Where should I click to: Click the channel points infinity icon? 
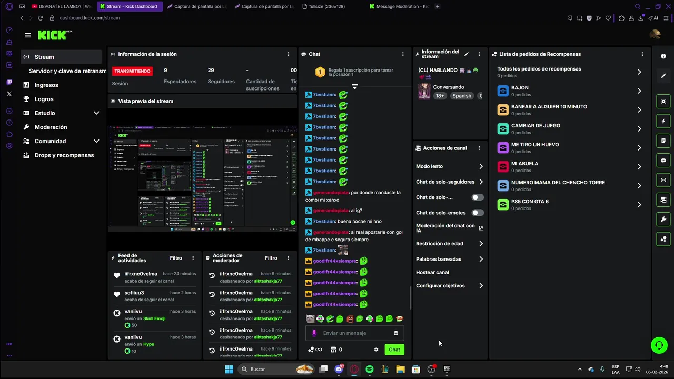(315, 350)
